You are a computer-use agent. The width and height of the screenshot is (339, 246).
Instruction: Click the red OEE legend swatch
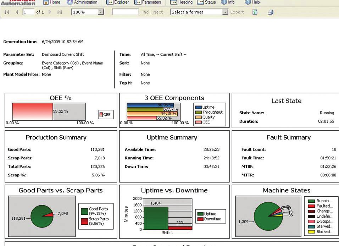(101, 115)
